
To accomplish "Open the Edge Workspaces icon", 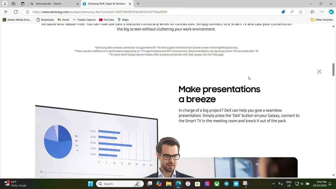I will tap(14, 4).
